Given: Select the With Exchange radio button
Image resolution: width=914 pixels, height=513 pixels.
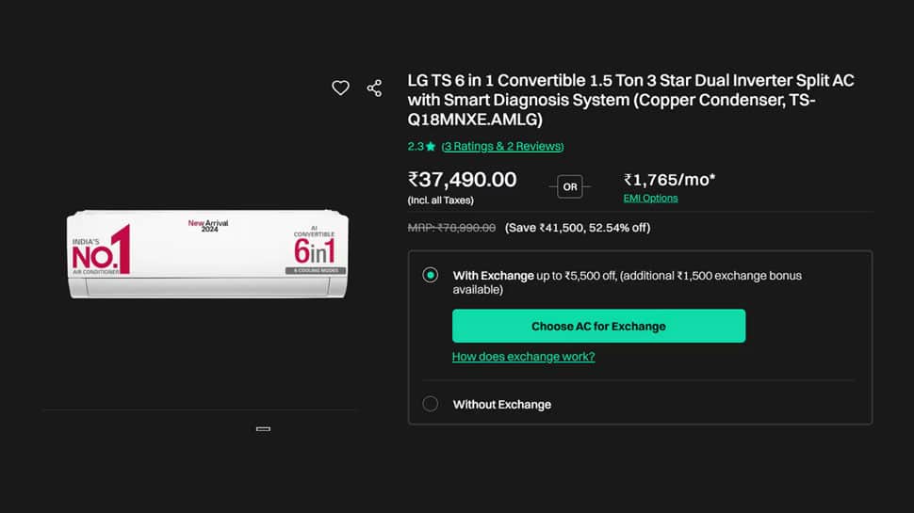Looking at the screenshot, I should point(431,276).
